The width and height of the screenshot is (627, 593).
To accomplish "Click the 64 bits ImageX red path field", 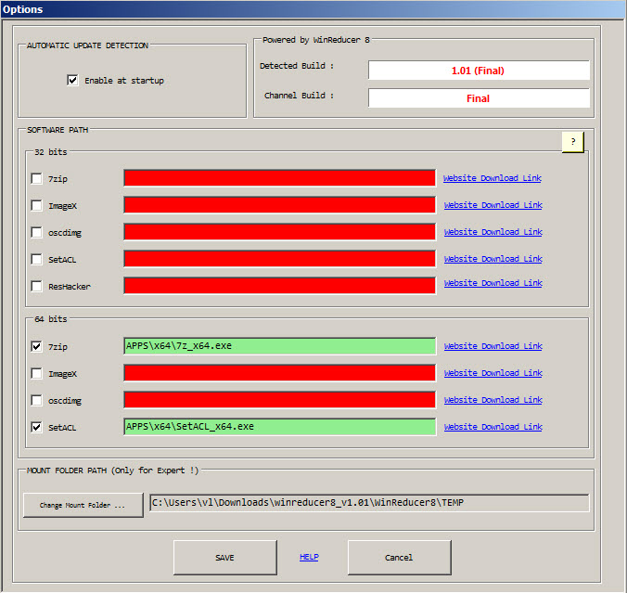I will [279, 373].
